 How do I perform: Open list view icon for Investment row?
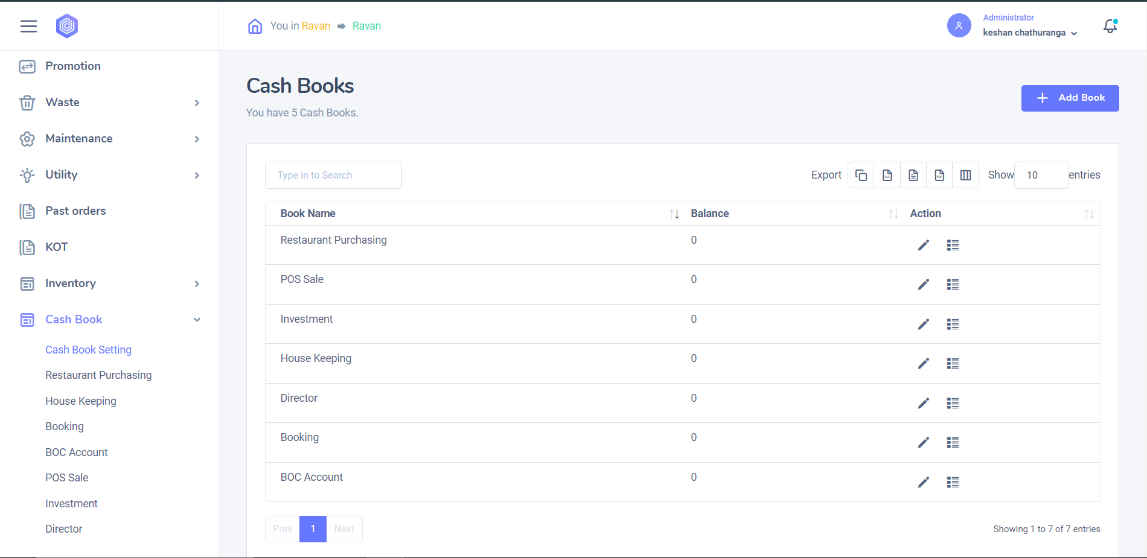(x=953, y=325)
